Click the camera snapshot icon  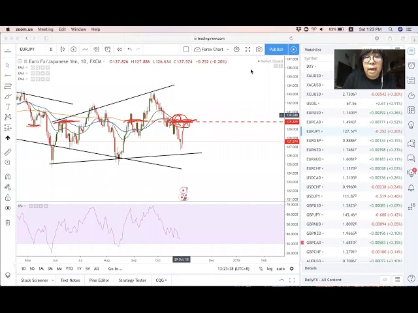point(259,50)
